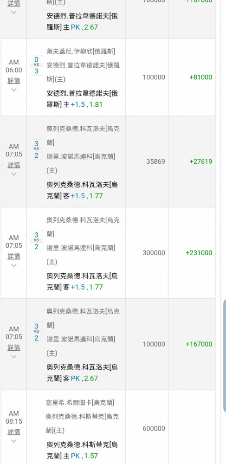
Task: Expand chevron in the topmost partial row
Action: [13, 13]
